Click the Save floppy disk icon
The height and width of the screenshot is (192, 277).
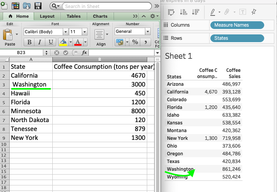click(38, 6)
